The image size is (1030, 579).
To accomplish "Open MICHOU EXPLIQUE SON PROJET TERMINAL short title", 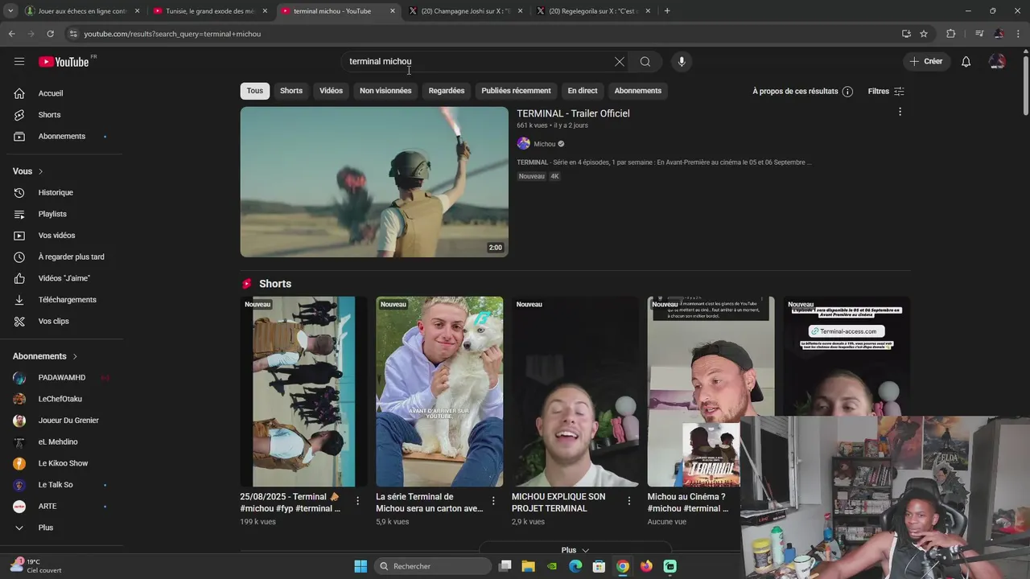I will (x=558, y=503).
